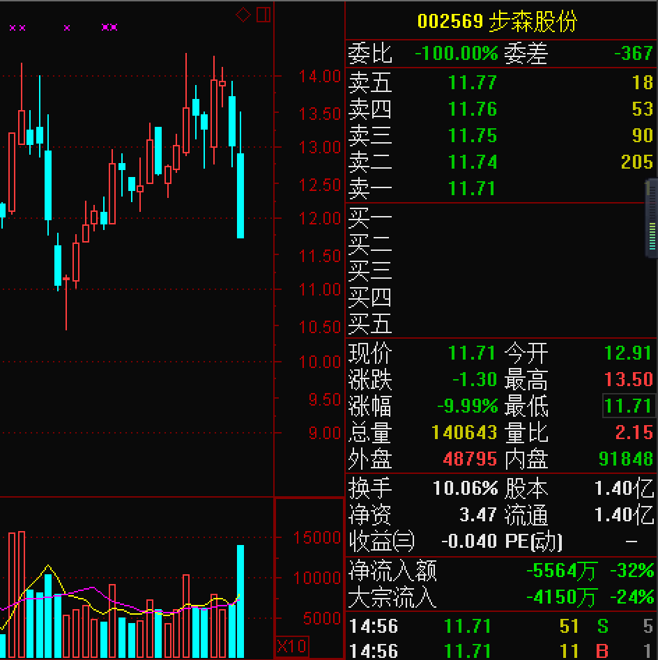This screenshot has width=658, height=660.
Task: Click the 委差 value -367
Action: coord(633,54)
